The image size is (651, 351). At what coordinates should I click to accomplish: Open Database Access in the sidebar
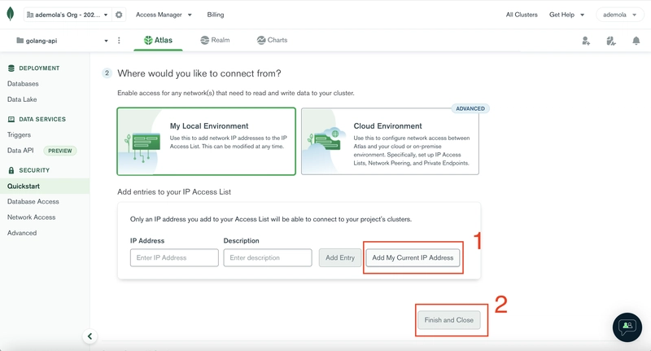tap(33, 201)
